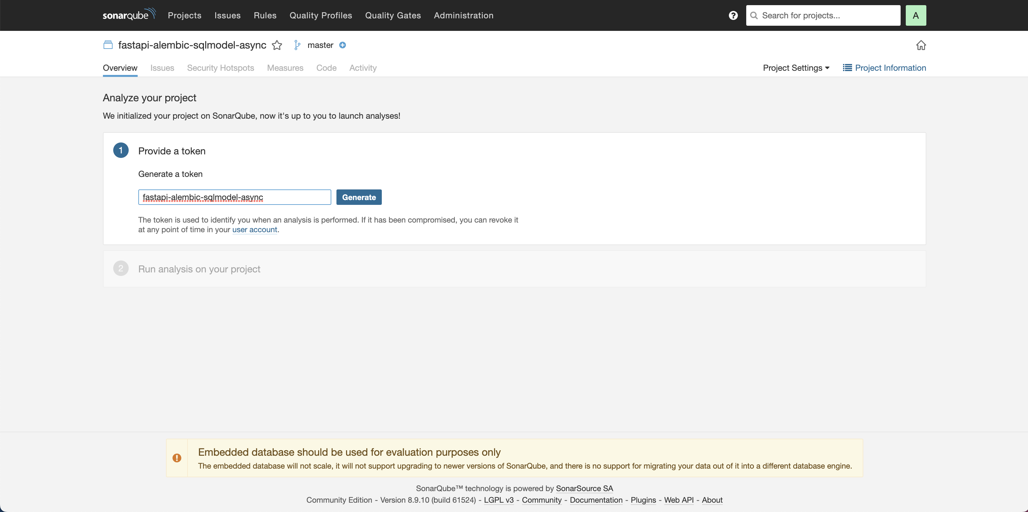
Task: Click the project bookmark/star icon
Action: pyautogui.click(x=276, y=45)
